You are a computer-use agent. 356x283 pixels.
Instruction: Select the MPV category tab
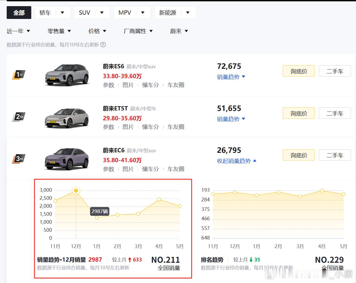125,13
